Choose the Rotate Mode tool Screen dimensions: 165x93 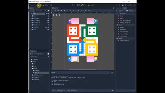(58, 11)
